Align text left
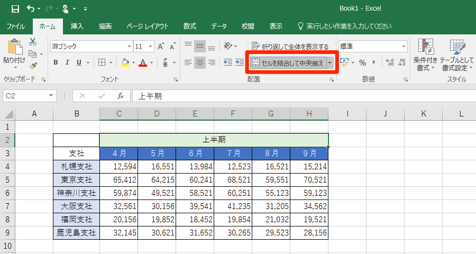This screenshot has width=476, height=254. tap(188, 62)
